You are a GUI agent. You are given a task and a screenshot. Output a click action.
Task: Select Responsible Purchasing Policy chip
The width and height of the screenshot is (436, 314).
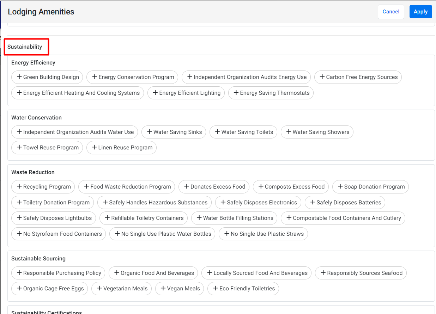(58, 273)
